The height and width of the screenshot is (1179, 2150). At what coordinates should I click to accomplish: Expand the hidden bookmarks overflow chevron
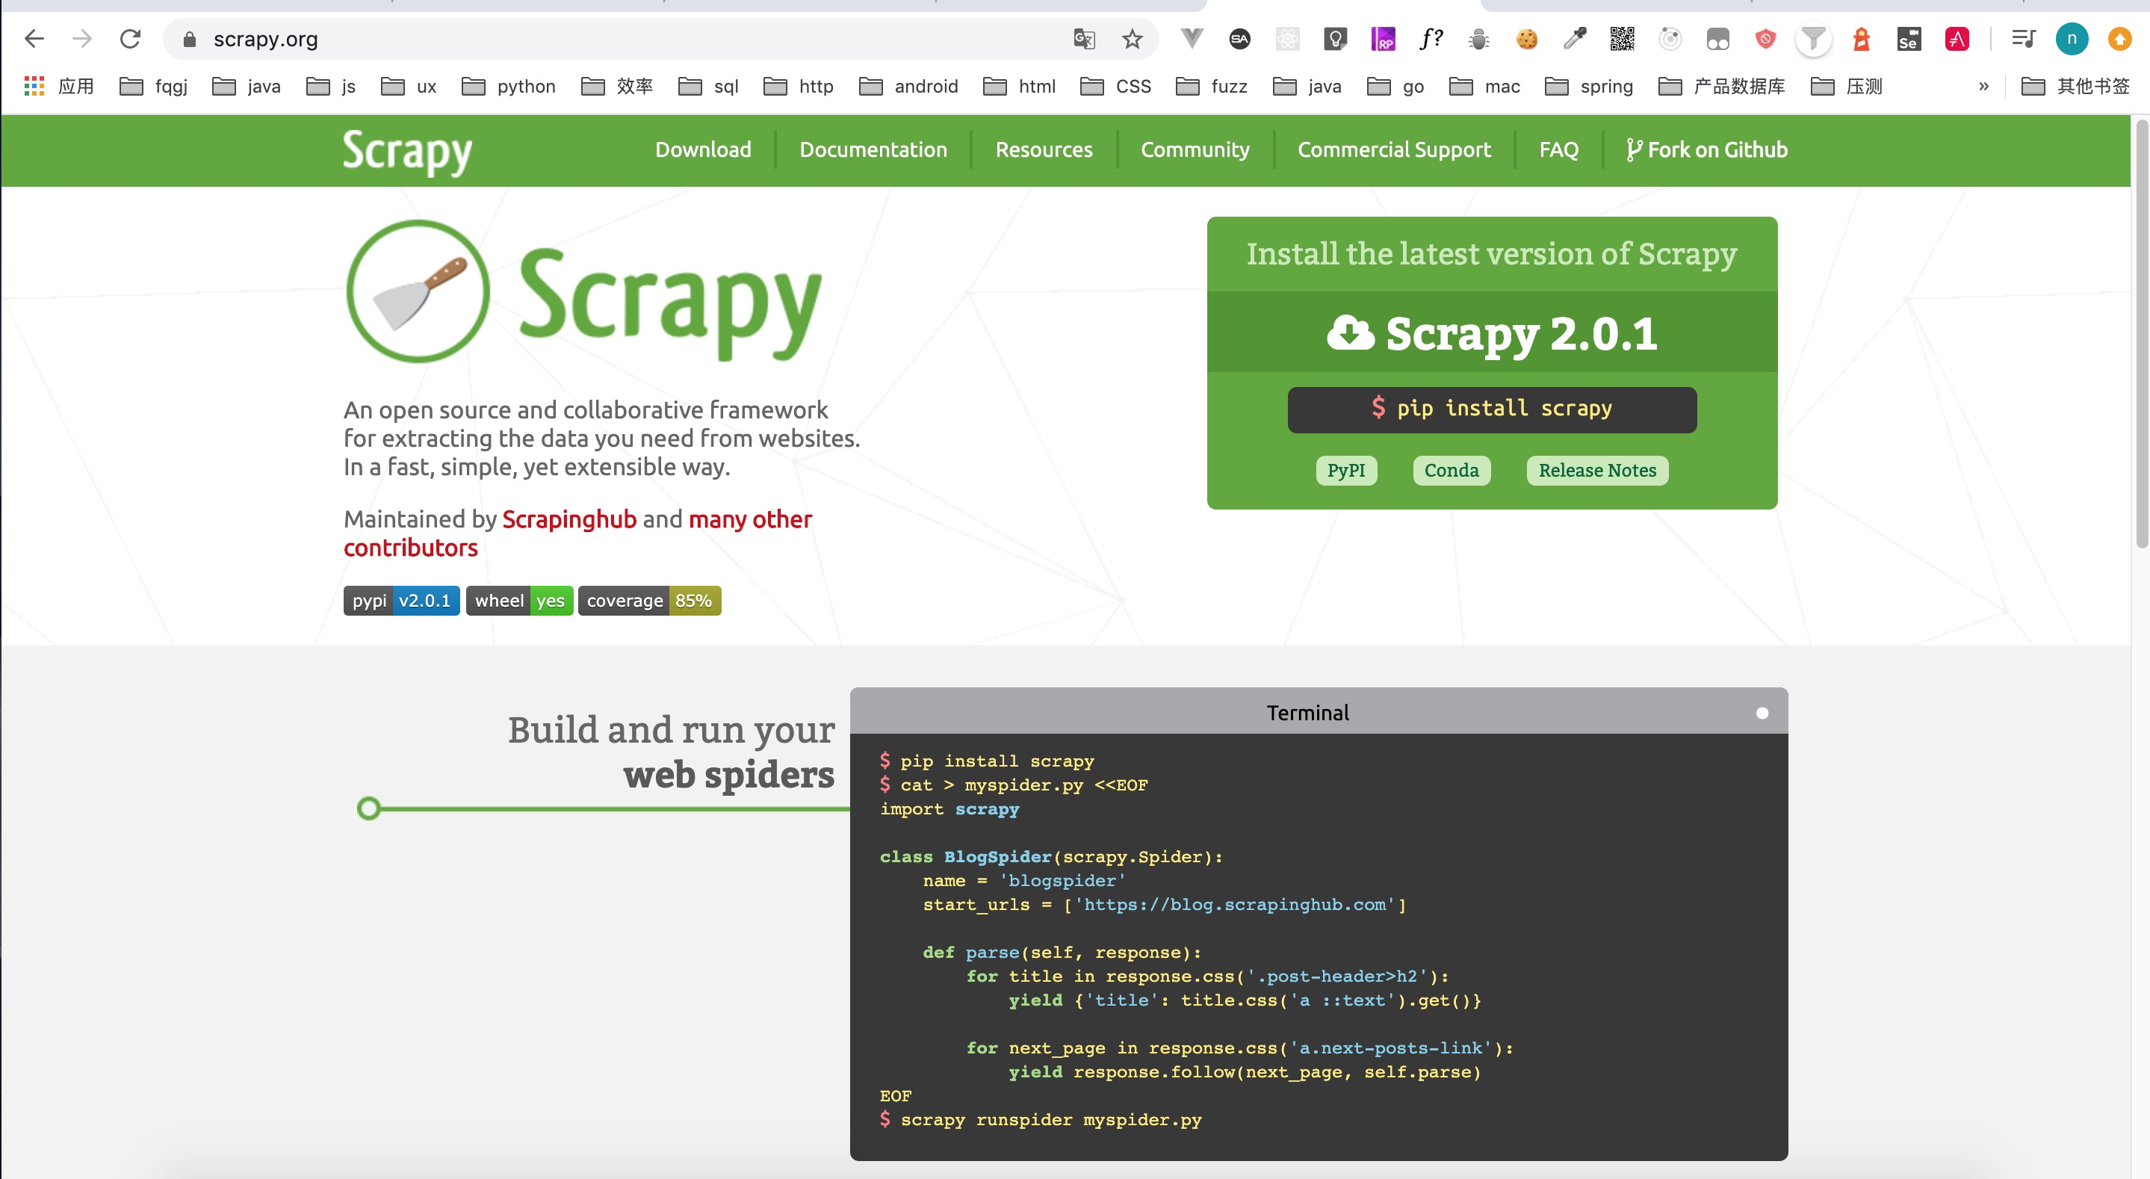(x=1984, y=86)
